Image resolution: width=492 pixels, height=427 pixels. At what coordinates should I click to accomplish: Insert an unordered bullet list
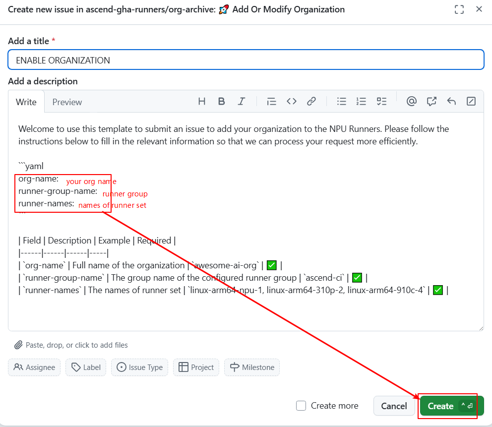[341, 101]
